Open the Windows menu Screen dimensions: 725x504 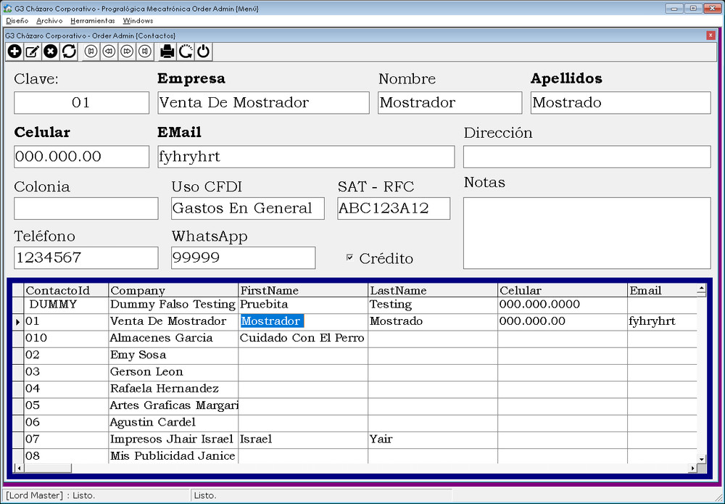click(x=137, y=21)
